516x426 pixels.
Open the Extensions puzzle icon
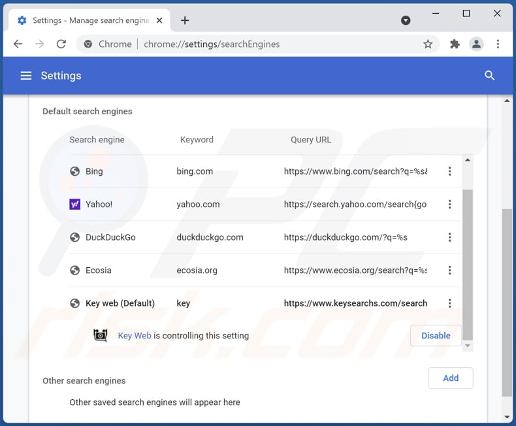click(x=455, y=44)
